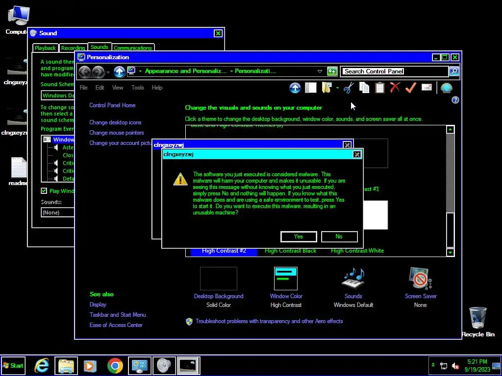Open the Sound Scheme combo box in Sound window
502x376 pixels.
click(x=58, y=95)
